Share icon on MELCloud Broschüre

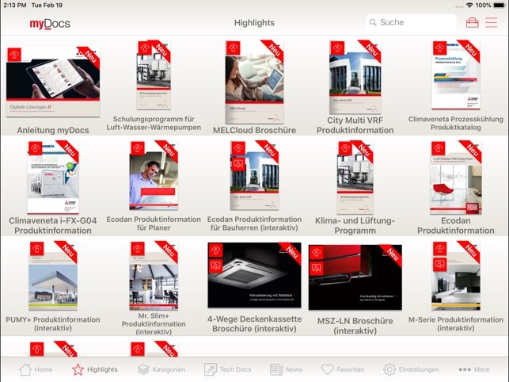(233, 48)
